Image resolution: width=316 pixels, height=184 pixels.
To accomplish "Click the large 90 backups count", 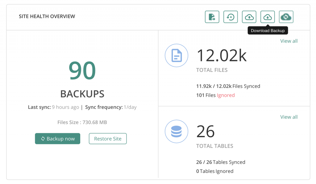I will click(x=82, y=71).
